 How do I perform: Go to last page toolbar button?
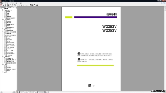click(24, 5)
